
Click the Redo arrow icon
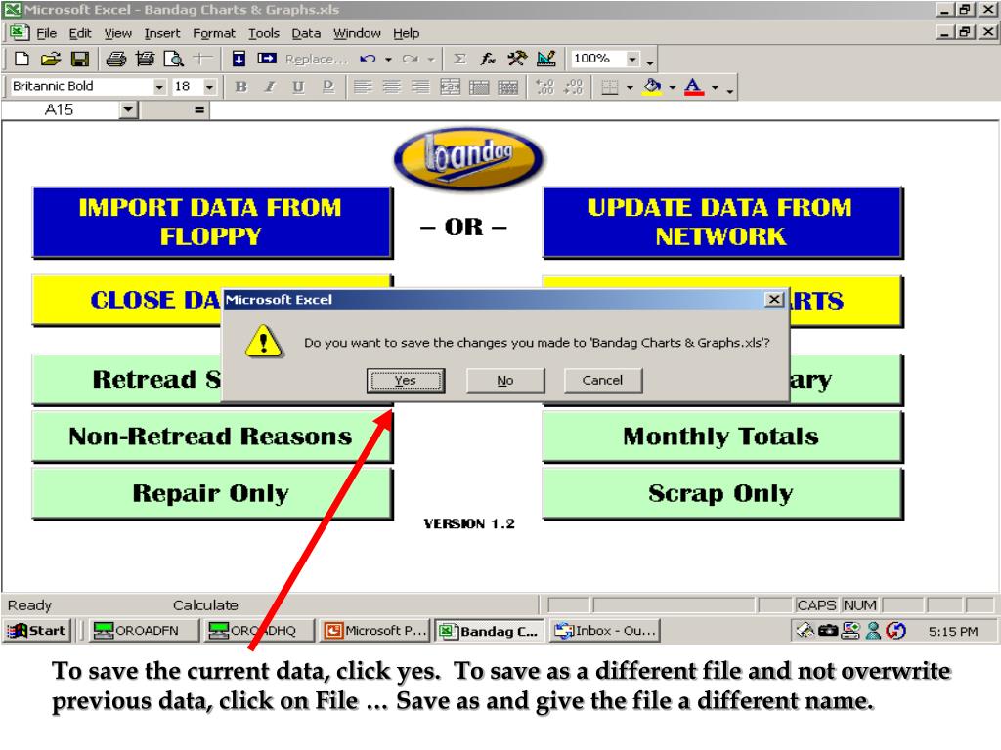coord(411,59)
